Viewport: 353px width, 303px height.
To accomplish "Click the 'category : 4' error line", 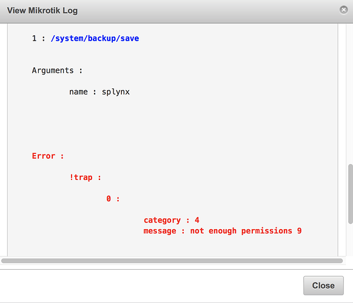I will pyautogui.click(x=172, y=220).
